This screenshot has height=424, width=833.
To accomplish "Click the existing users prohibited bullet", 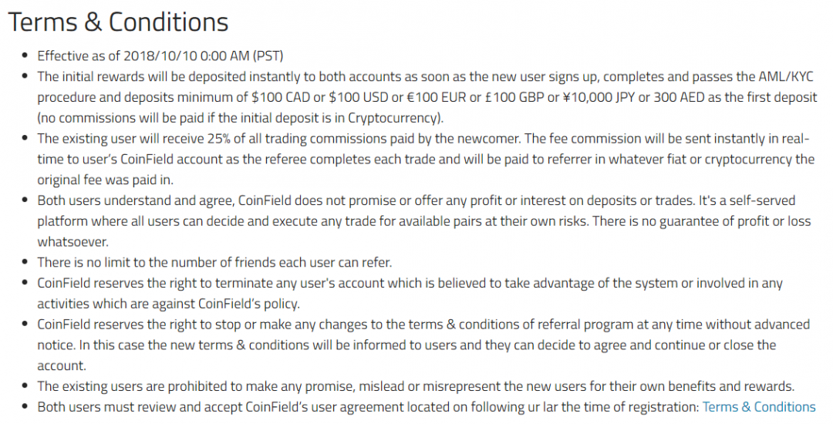I will coord(415,386).
